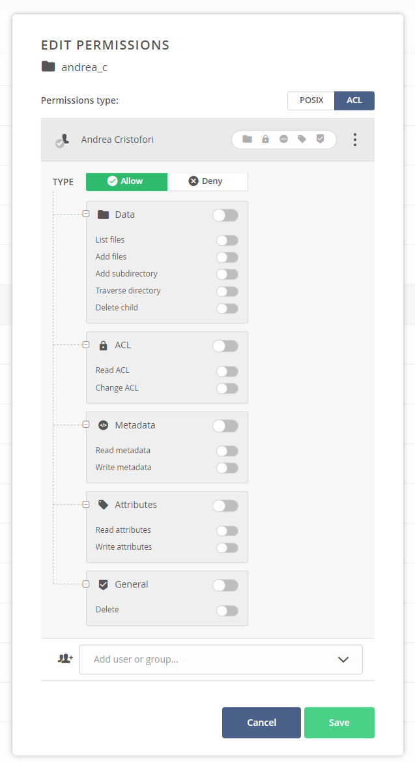The height and width of the screenshot is (763, 415).
Task: Select the Deny type option
Action: click(208, 182)
